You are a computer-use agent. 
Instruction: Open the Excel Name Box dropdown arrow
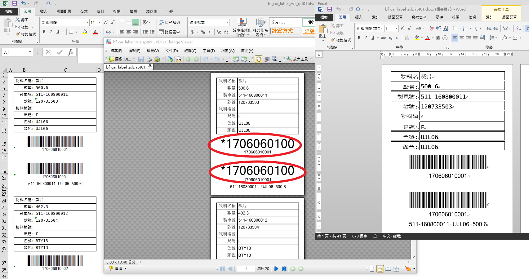point(30,52)
